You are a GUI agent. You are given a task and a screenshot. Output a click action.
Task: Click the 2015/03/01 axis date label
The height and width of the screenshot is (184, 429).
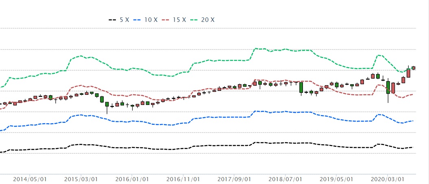pos(81,180)
